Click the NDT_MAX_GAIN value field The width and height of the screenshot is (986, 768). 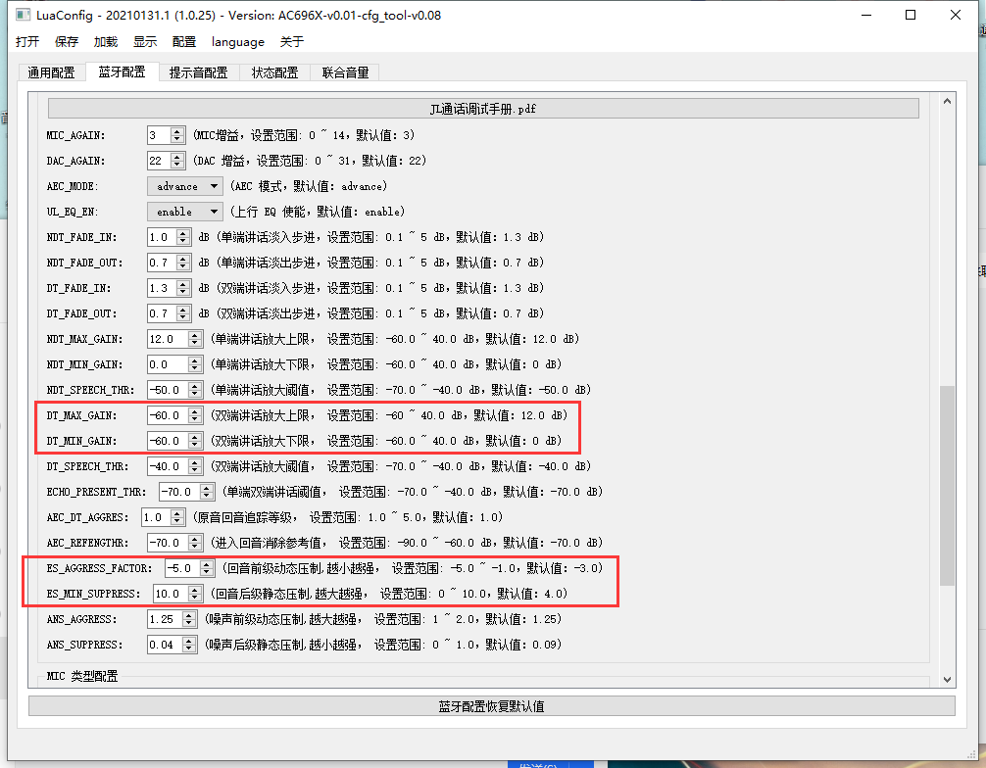(x=168, y=339)
